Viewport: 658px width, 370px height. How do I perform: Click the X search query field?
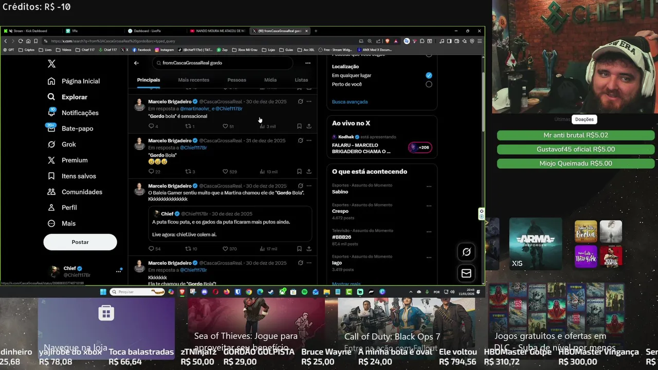tap(222, 63)
